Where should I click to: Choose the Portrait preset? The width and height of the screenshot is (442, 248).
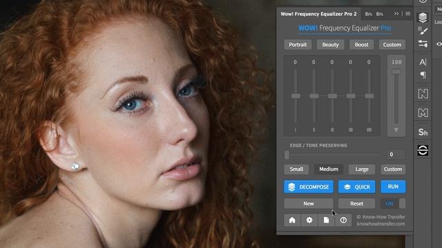[298, 45]
